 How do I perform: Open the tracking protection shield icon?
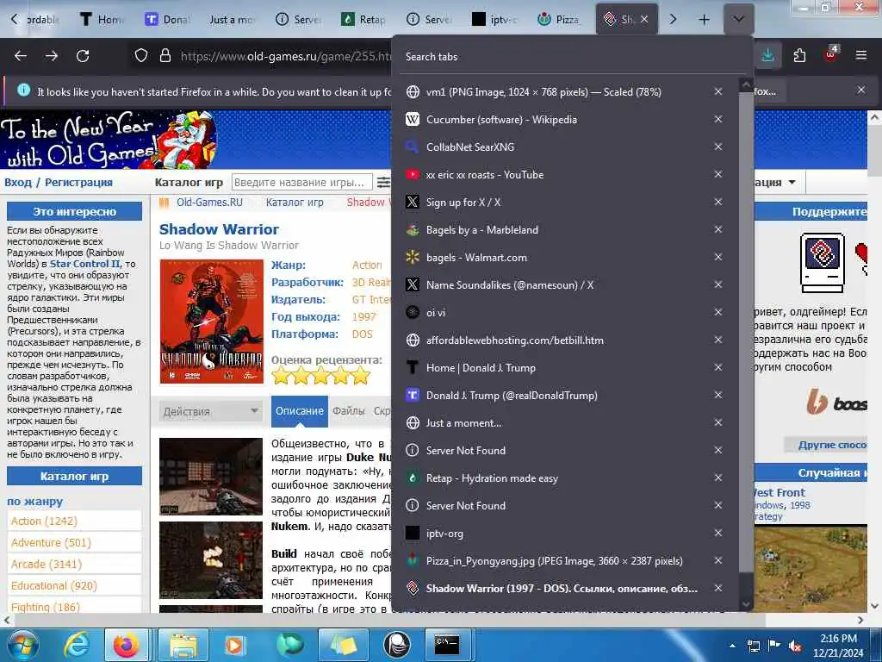point(141,56)
